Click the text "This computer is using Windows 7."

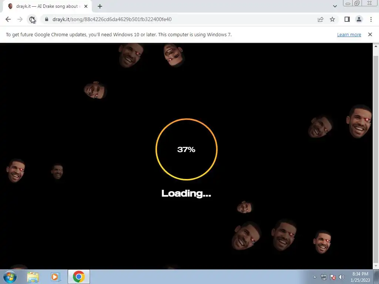pyautogui.click(x=195, y=34)
